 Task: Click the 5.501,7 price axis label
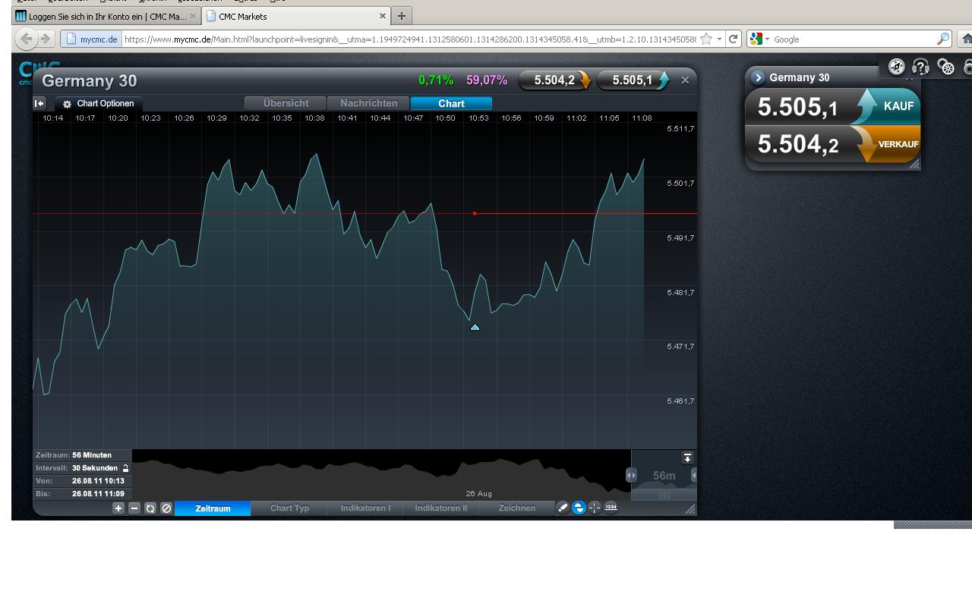click(680, 184)
